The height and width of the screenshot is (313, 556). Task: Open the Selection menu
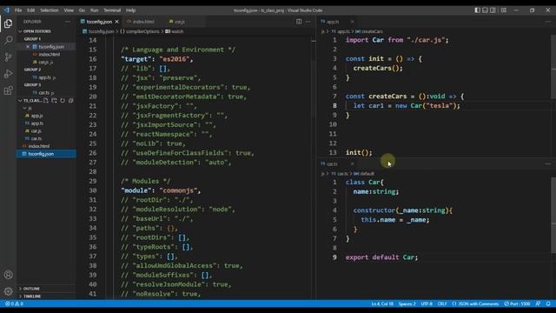click(x=49, y=10)
